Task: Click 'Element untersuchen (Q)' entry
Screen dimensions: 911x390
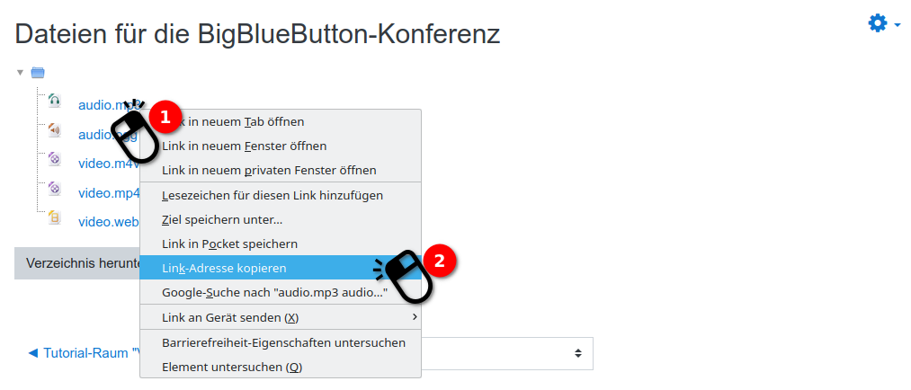Action: click(232, 367)
